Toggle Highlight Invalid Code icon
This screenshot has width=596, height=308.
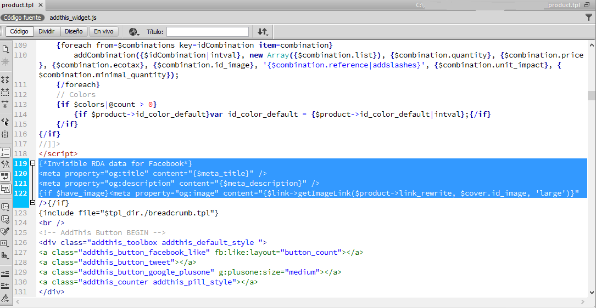pos(5,164)
